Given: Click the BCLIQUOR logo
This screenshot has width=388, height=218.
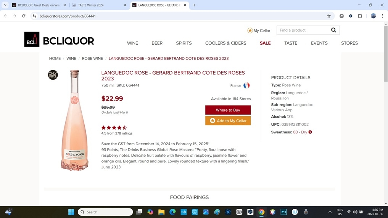Looking at the screenshot, I should pos(59,39).
